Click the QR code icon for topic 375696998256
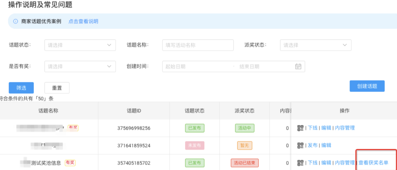The height and width of the screenshot is (170, 397). click(301, 128)
